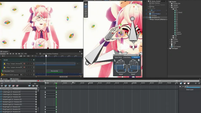The image size is (201, 113).
Task: Expand GlassBall (11) in Hierarchy
Action: 149,17
